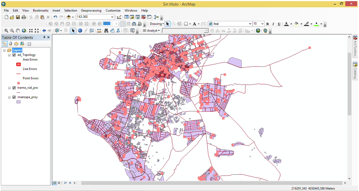Viewport: 359px width, 191px height.
Task: Hide the tramo_vial_pro layer
Action: (x=14, y=88)
